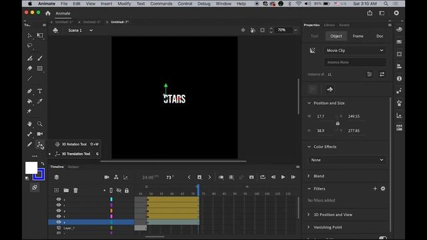The image size is (427, 240).
Task: Select the Bone tool
Action: [29, 134]
